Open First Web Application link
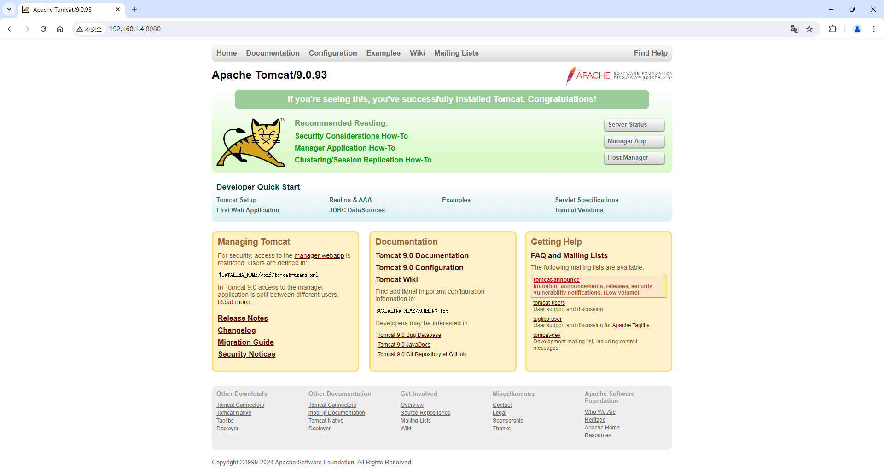This screenshot has width=884, height=475. click(x=248, y=210)
